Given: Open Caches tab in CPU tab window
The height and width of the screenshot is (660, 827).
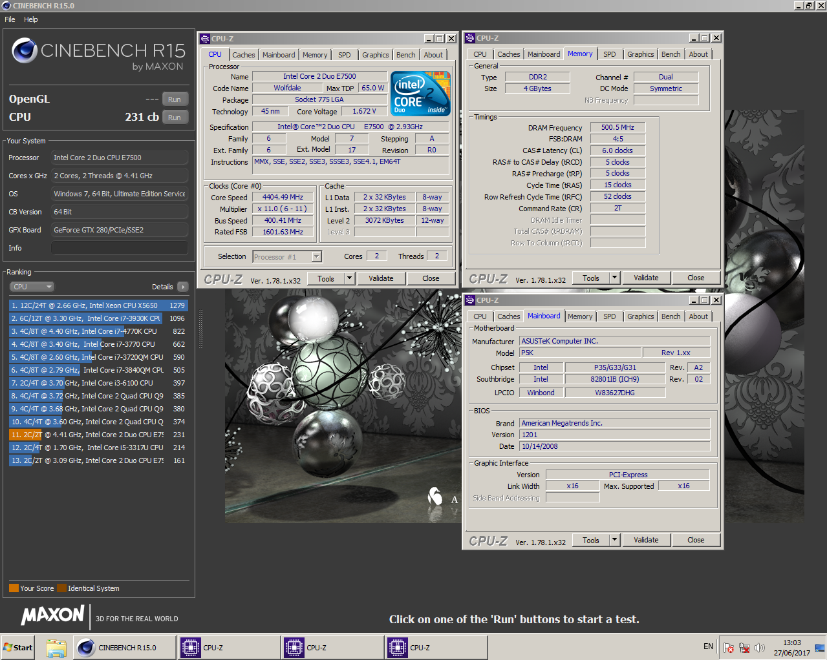Looking at the screenshot, I should 244,55.
